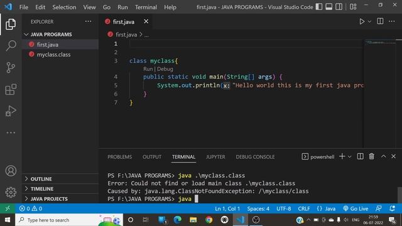Open notifications bell in status bar
The width and height of the screenshot is (402, 226).
pyautogui.click(x=392, y=208)
